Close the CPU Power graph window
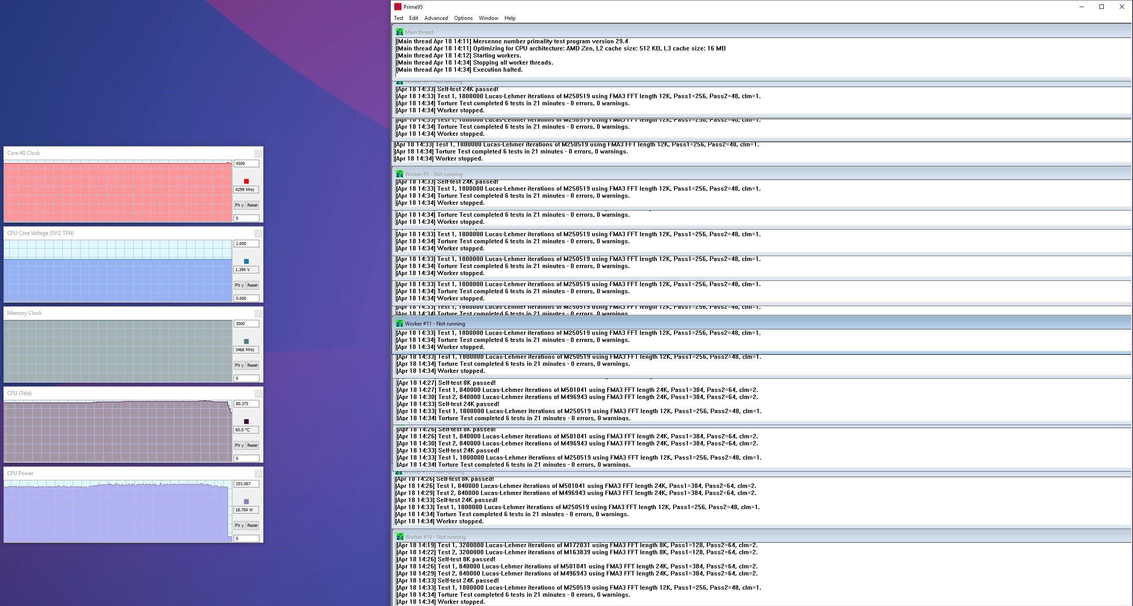Image resolution: width=1133 pixels, height=606 pixels. 258,473
